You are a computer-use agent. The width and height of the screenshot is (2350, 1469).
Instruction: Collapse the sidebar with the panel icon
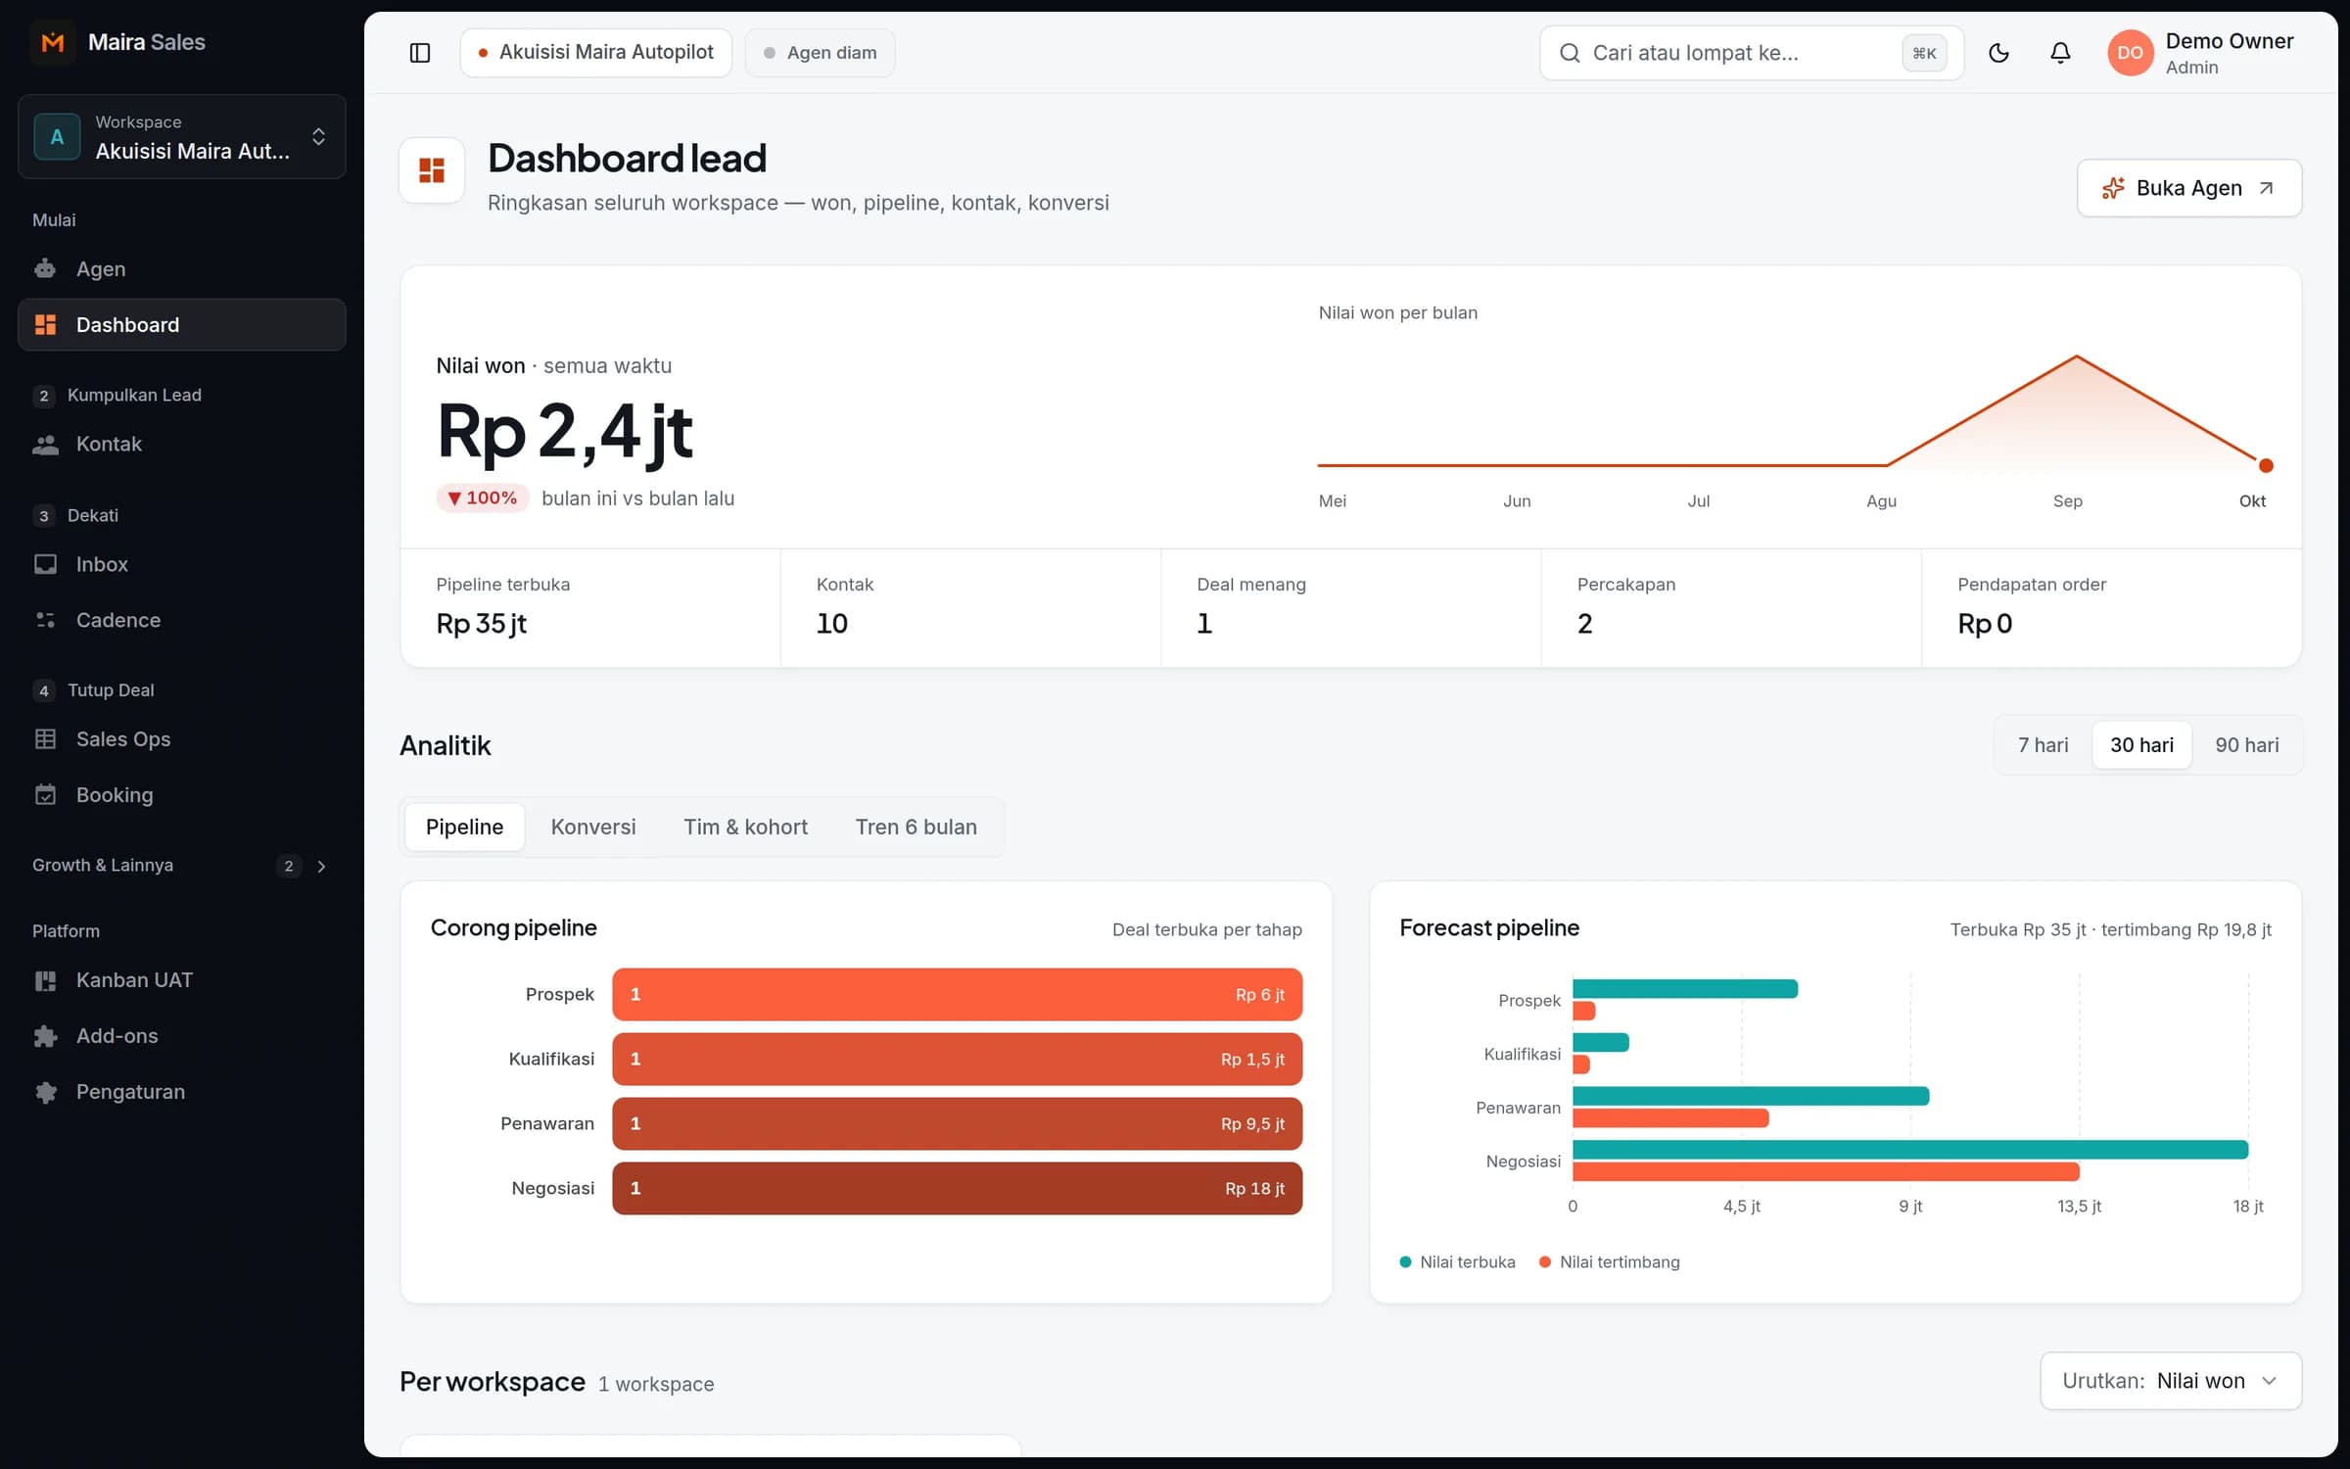(420, 53)
